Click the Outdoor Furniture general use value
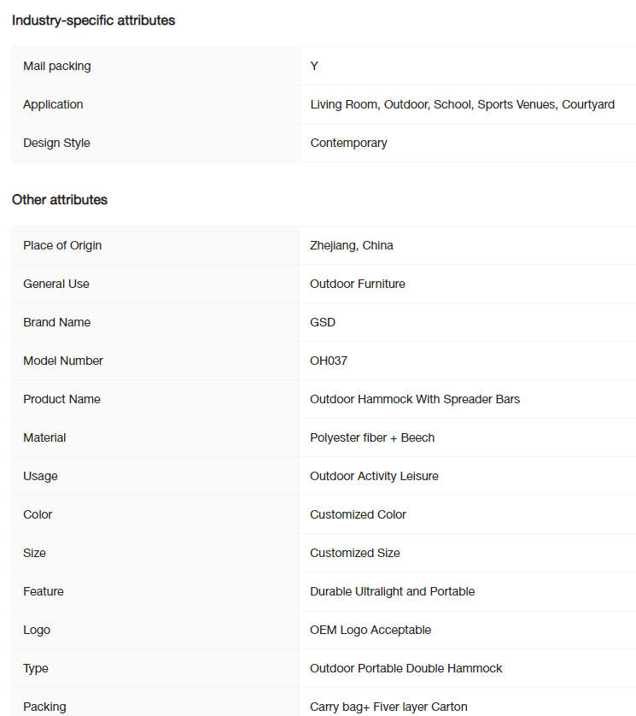 point(357,284)
